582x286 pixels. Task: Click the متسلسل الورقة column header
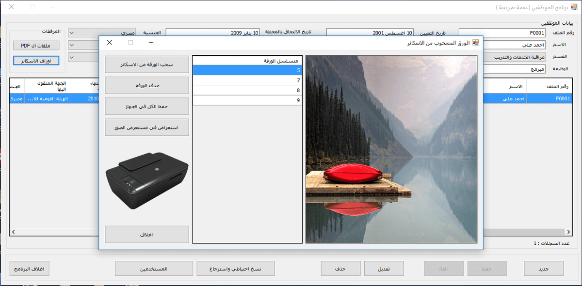(x=247, y=61)
